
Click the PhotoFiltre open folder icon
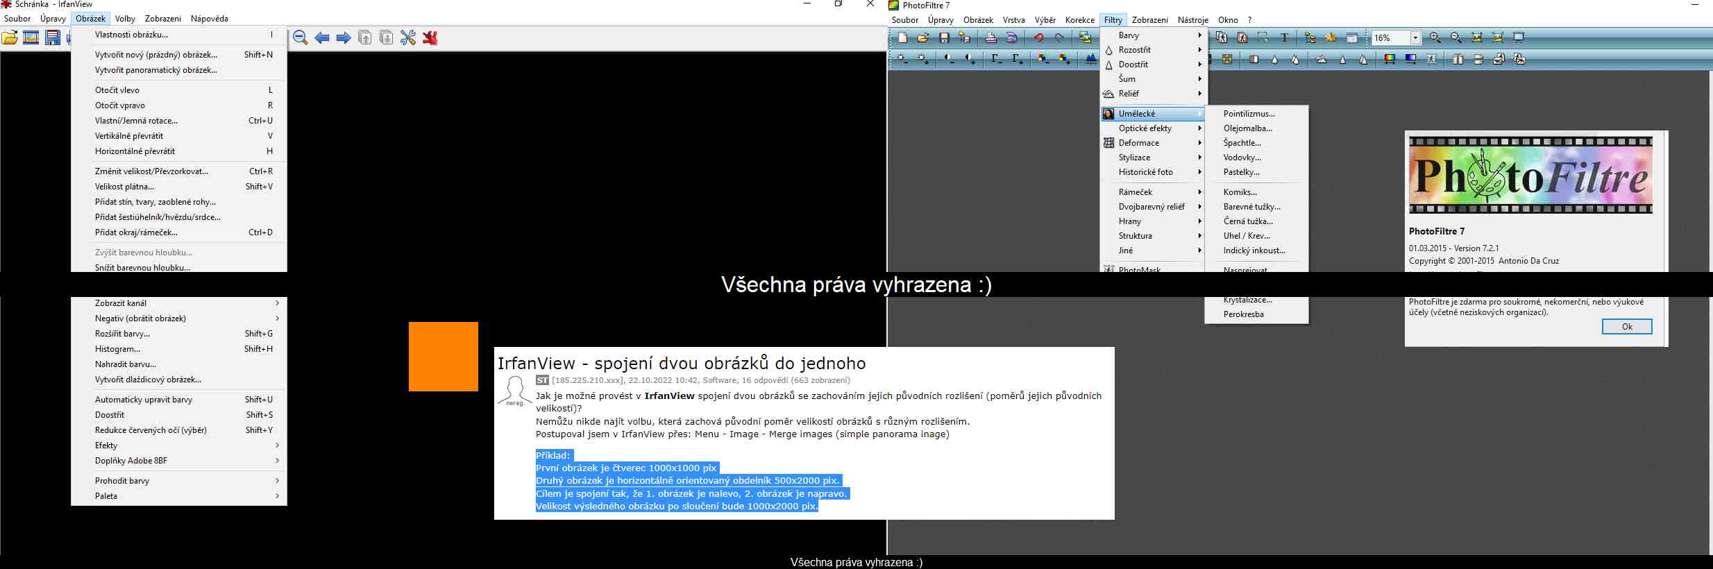923,38
